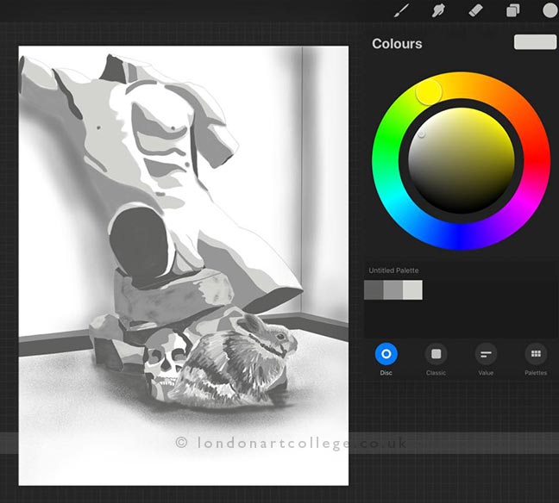Pick the medium grey palette swatch
The height and width of the screenshot is (503, 559).
pos(393,289)
